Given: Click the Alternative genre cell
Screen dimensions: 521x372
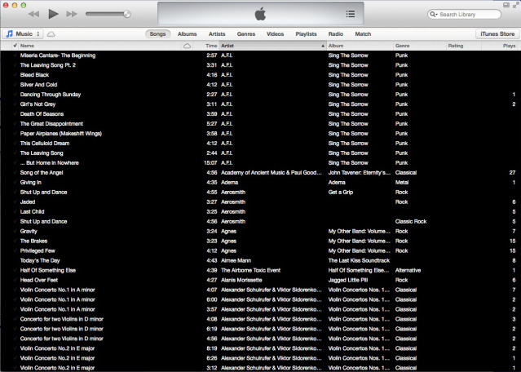Looking at the screenshot, I should (408, 270).
